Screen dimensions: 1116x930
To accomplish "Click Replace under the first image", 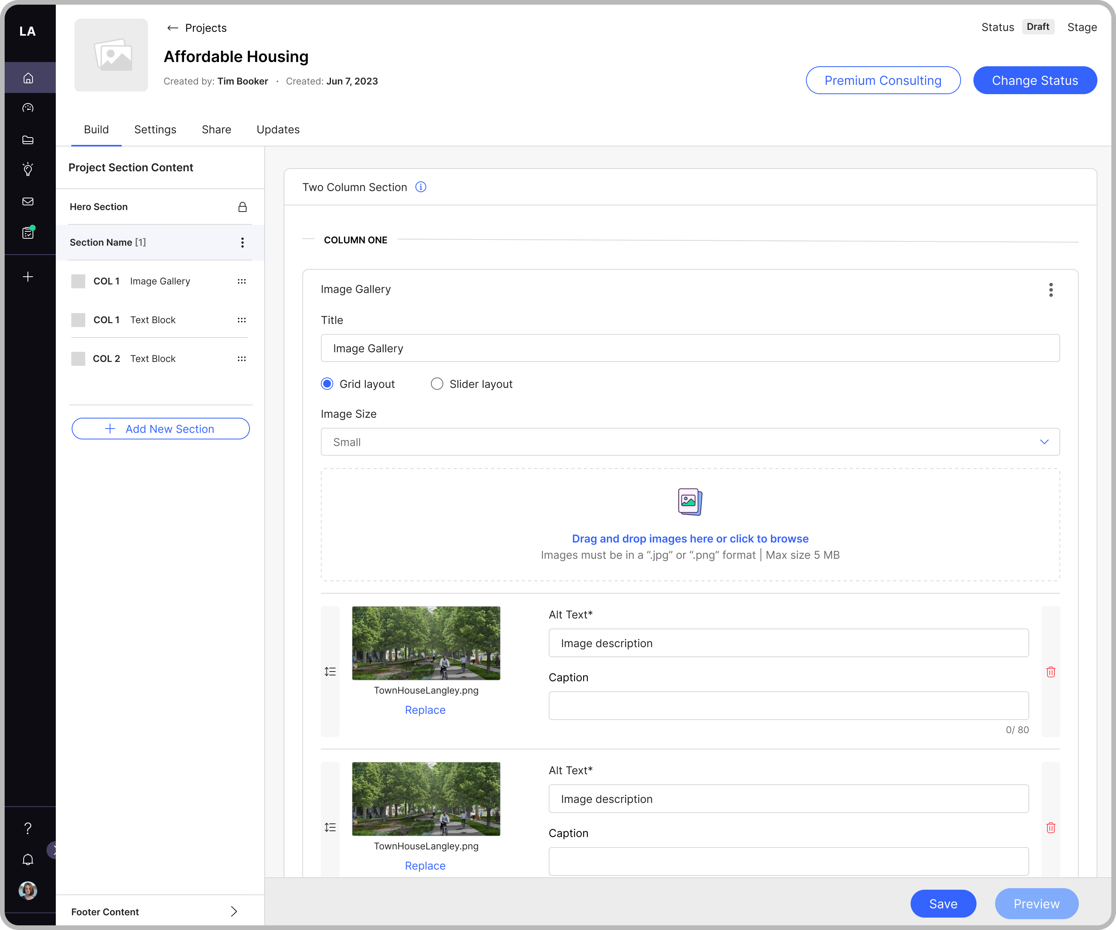I will tap(425, 710).
